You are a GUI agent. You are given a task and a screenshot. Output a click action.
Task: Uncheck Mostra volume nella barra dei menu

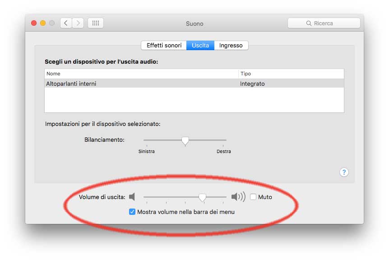click(132, 212)
